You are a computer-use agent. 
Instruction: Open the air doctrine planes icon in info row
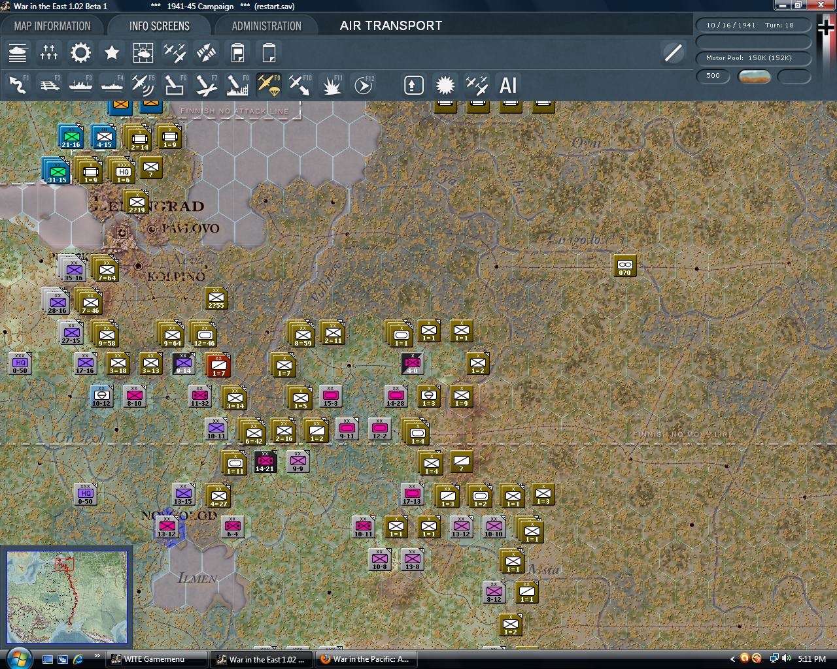click(175, 53)
